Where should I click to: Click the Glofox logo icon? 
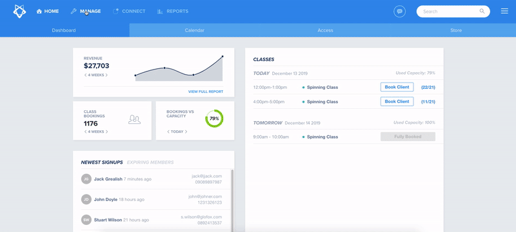pyautogui.click(x=19, y=11)
